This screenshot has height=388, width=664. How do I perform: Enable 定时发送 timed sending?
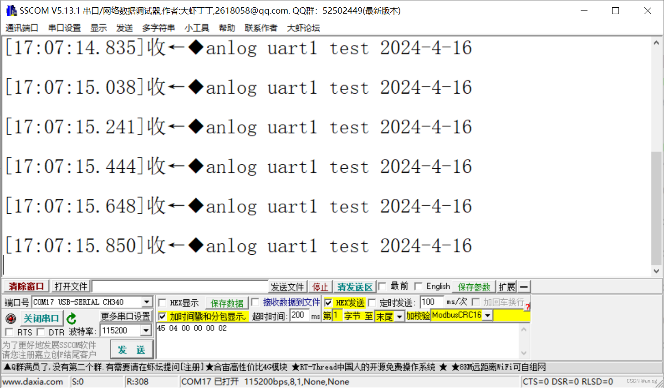click(372, 302)
